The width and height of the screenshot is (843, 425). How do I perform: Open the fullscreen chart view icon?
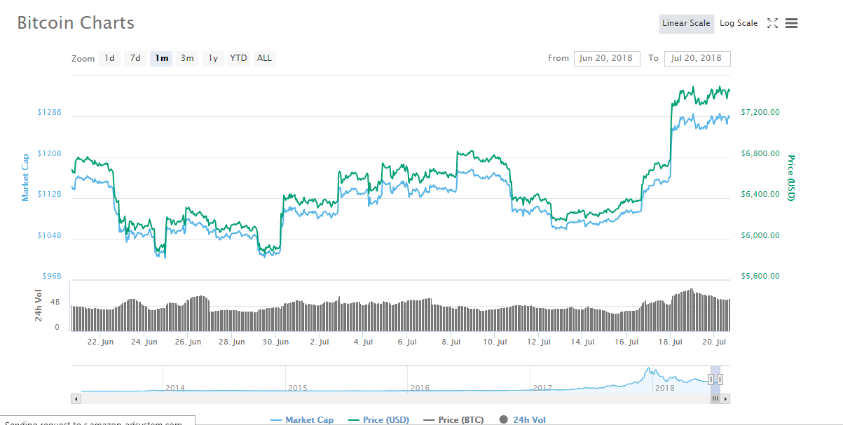(x=772, y=23)
